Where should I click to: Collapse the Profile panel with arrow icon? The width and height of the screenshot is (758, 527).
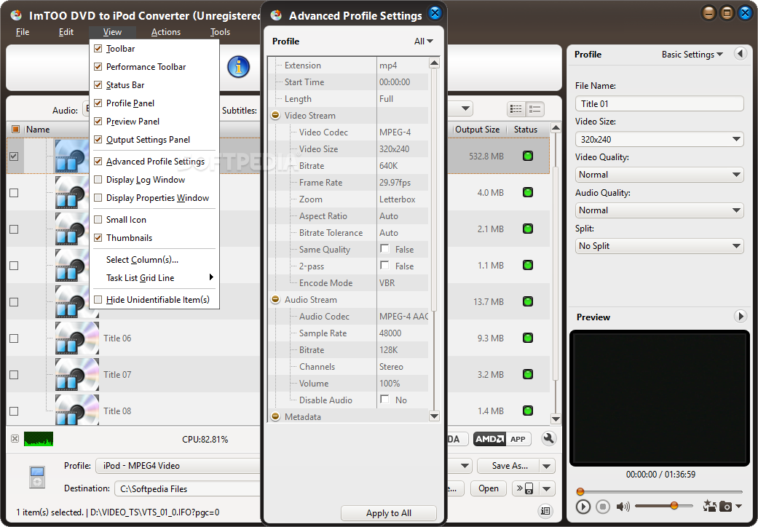[x=740, y=54]
